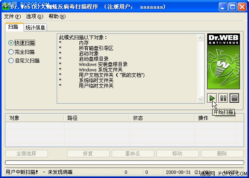Start the scan with the green play button
This screenshot has height=178, width=249.
pyautogui.click(x=212, y=98)
